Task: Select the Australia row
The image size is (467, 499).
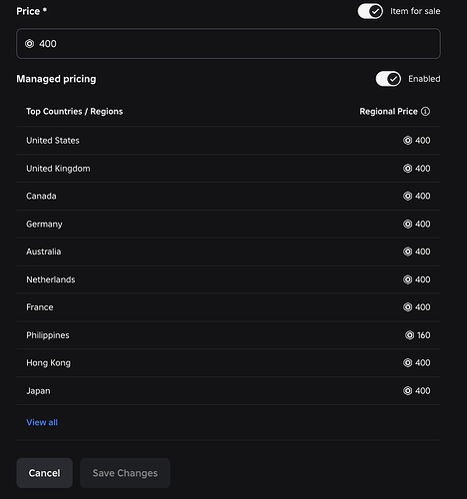Action: pos(229,251)
